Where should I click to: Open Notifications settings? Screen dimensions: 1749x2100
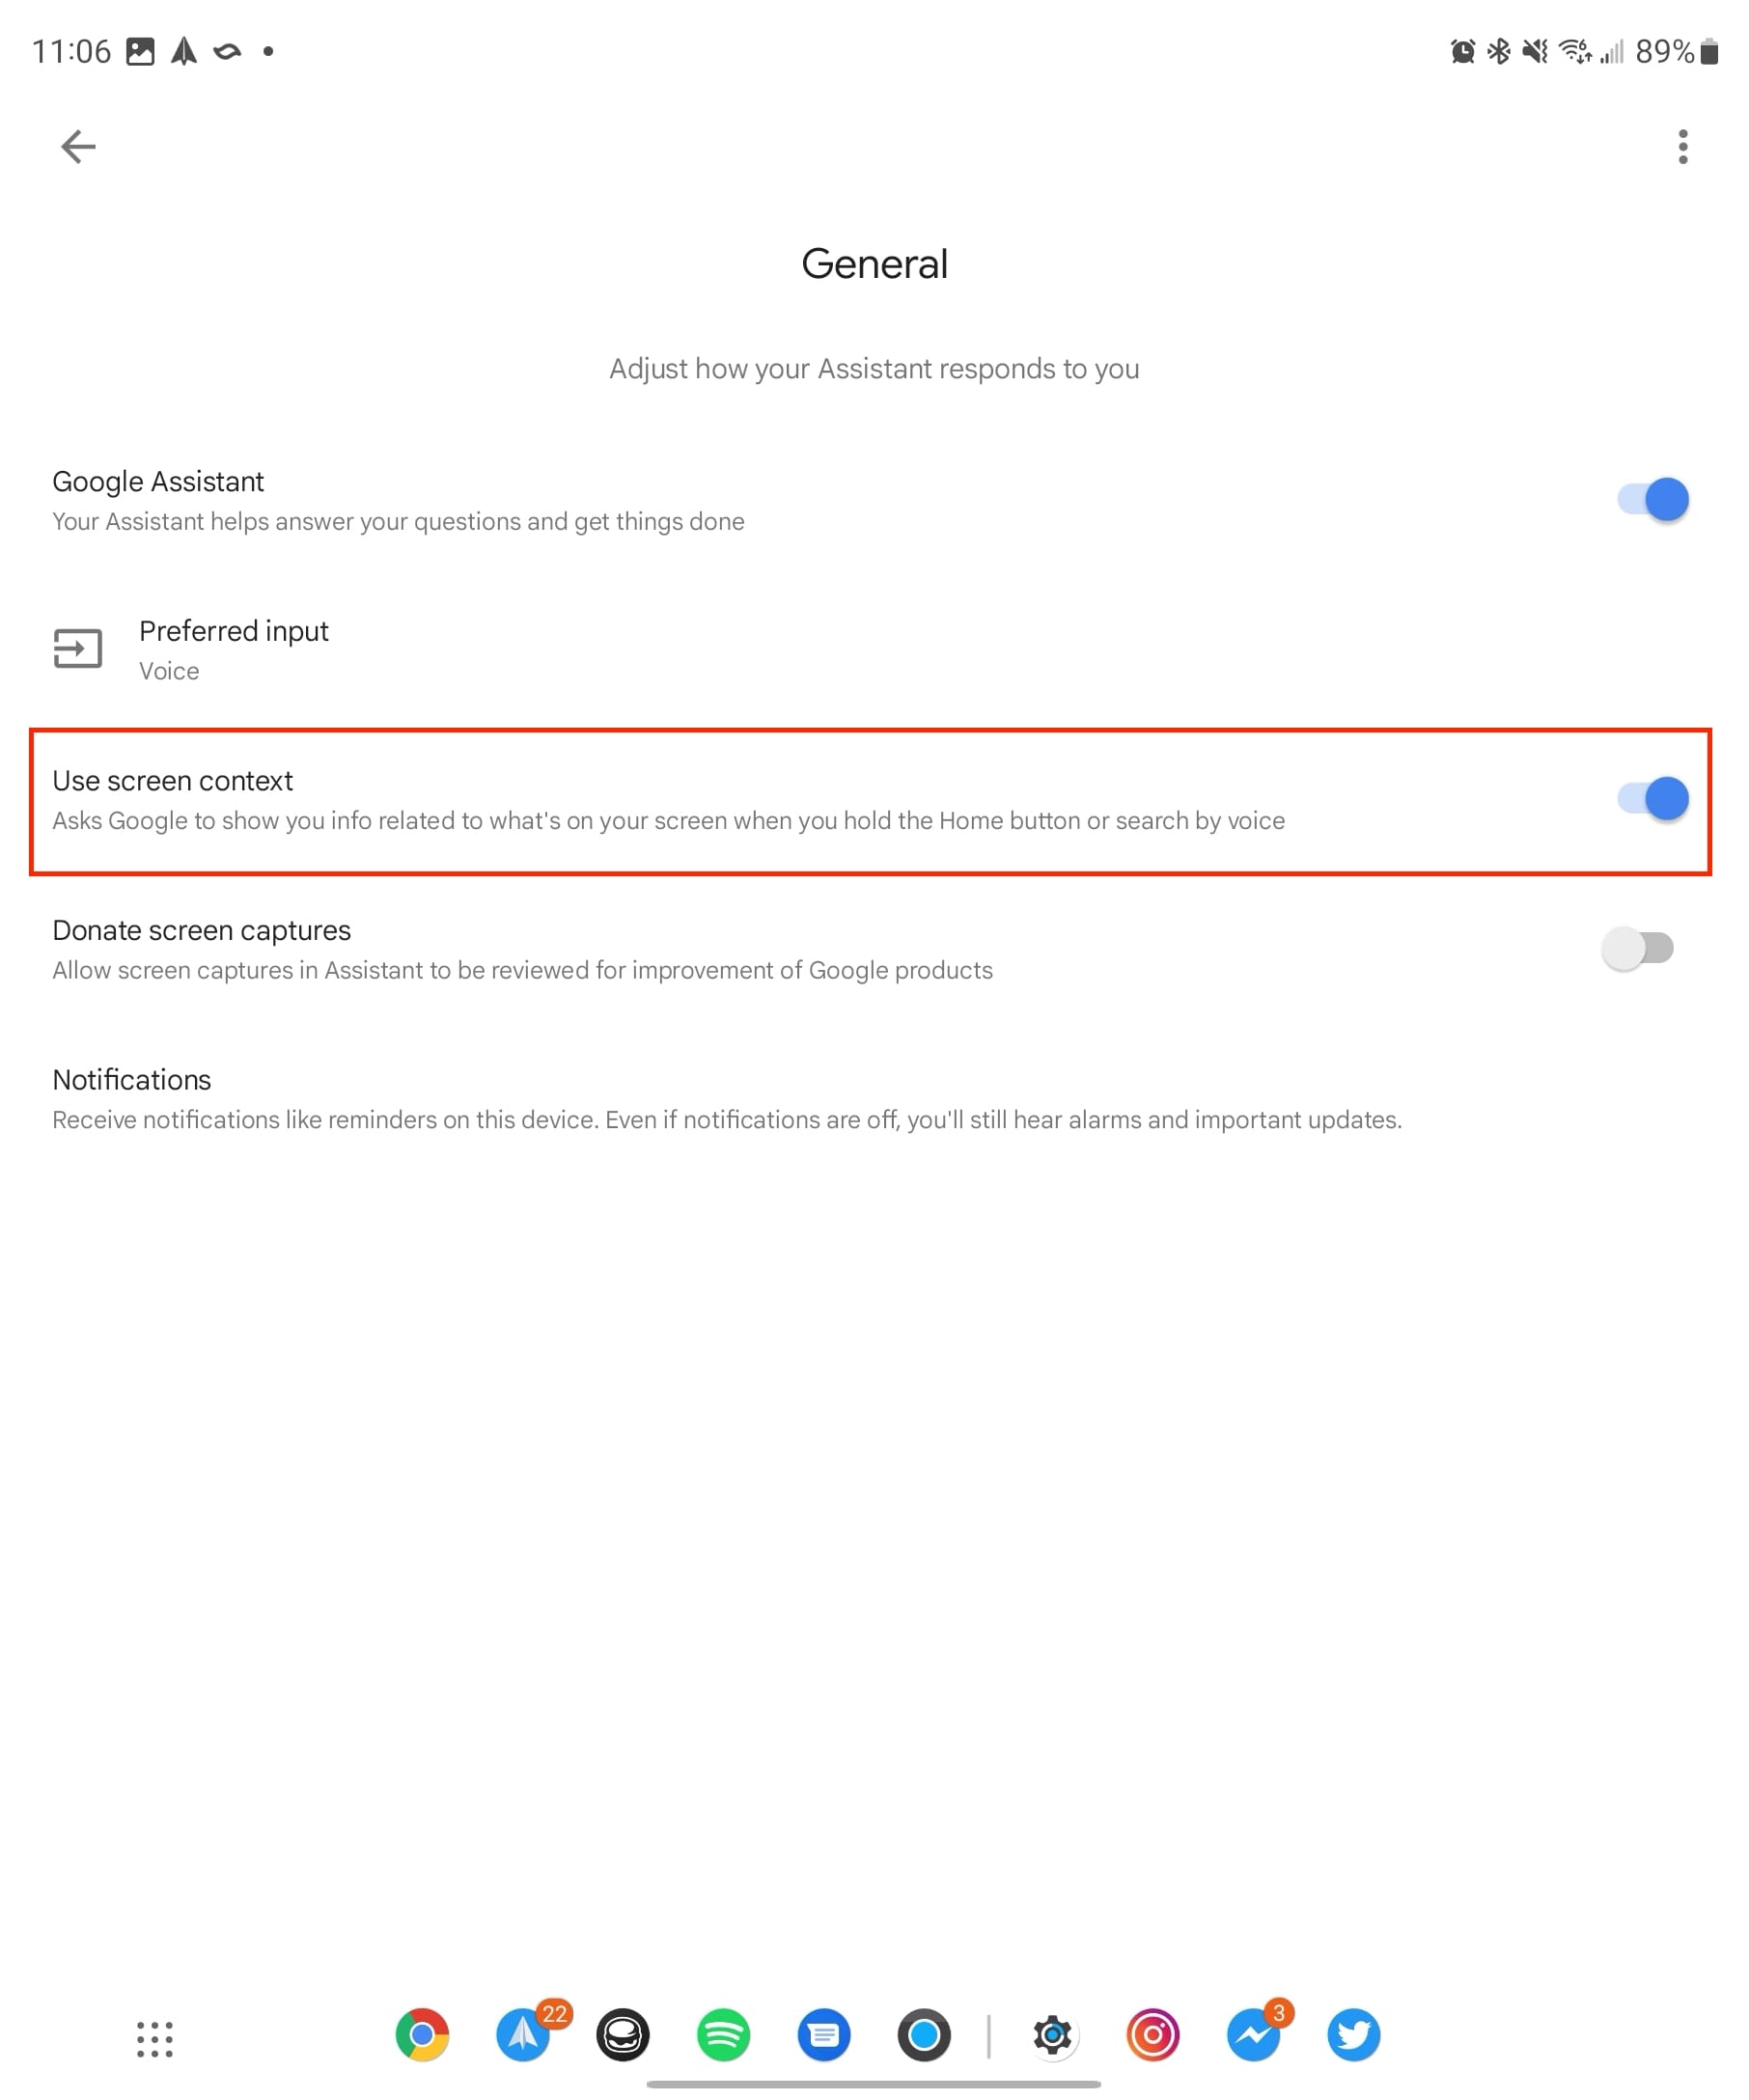874,1098
